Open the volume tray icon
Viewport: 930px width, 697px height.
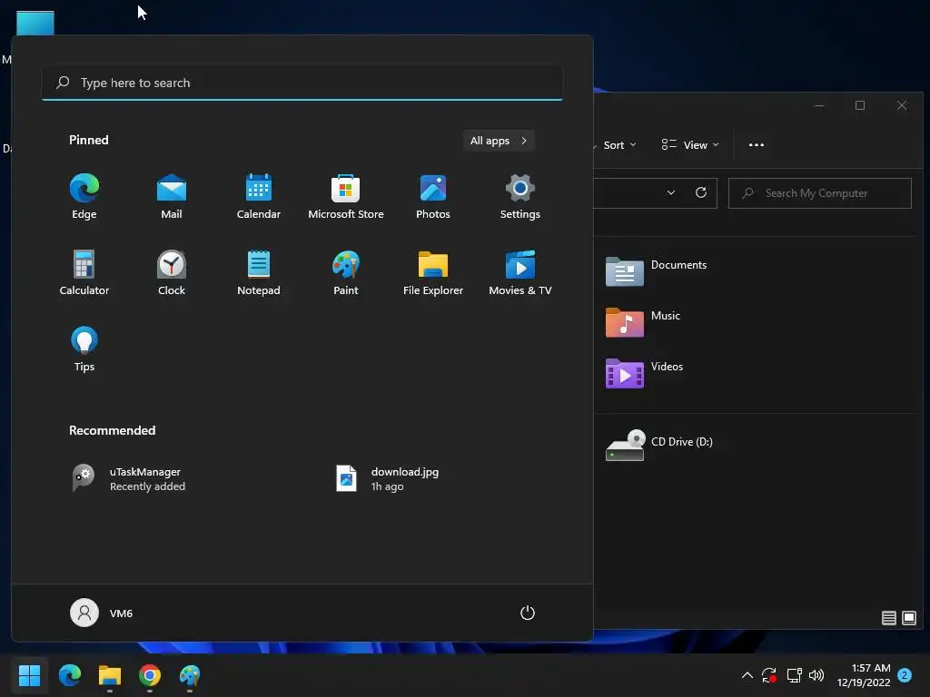pyautogui.click(x=816, y=675)
